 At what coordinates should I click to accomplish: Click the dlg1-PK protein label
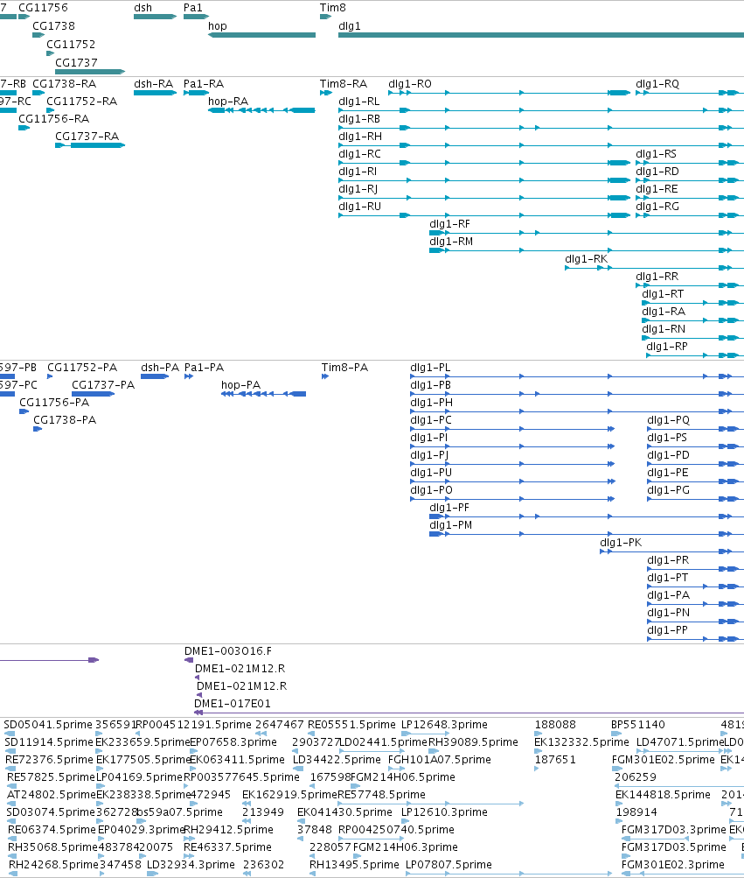tap(621, 542)
